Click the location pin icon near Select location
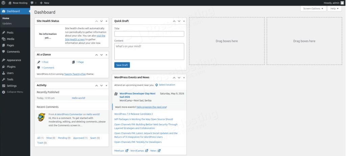The image size is (346, 156). (156, 85)
